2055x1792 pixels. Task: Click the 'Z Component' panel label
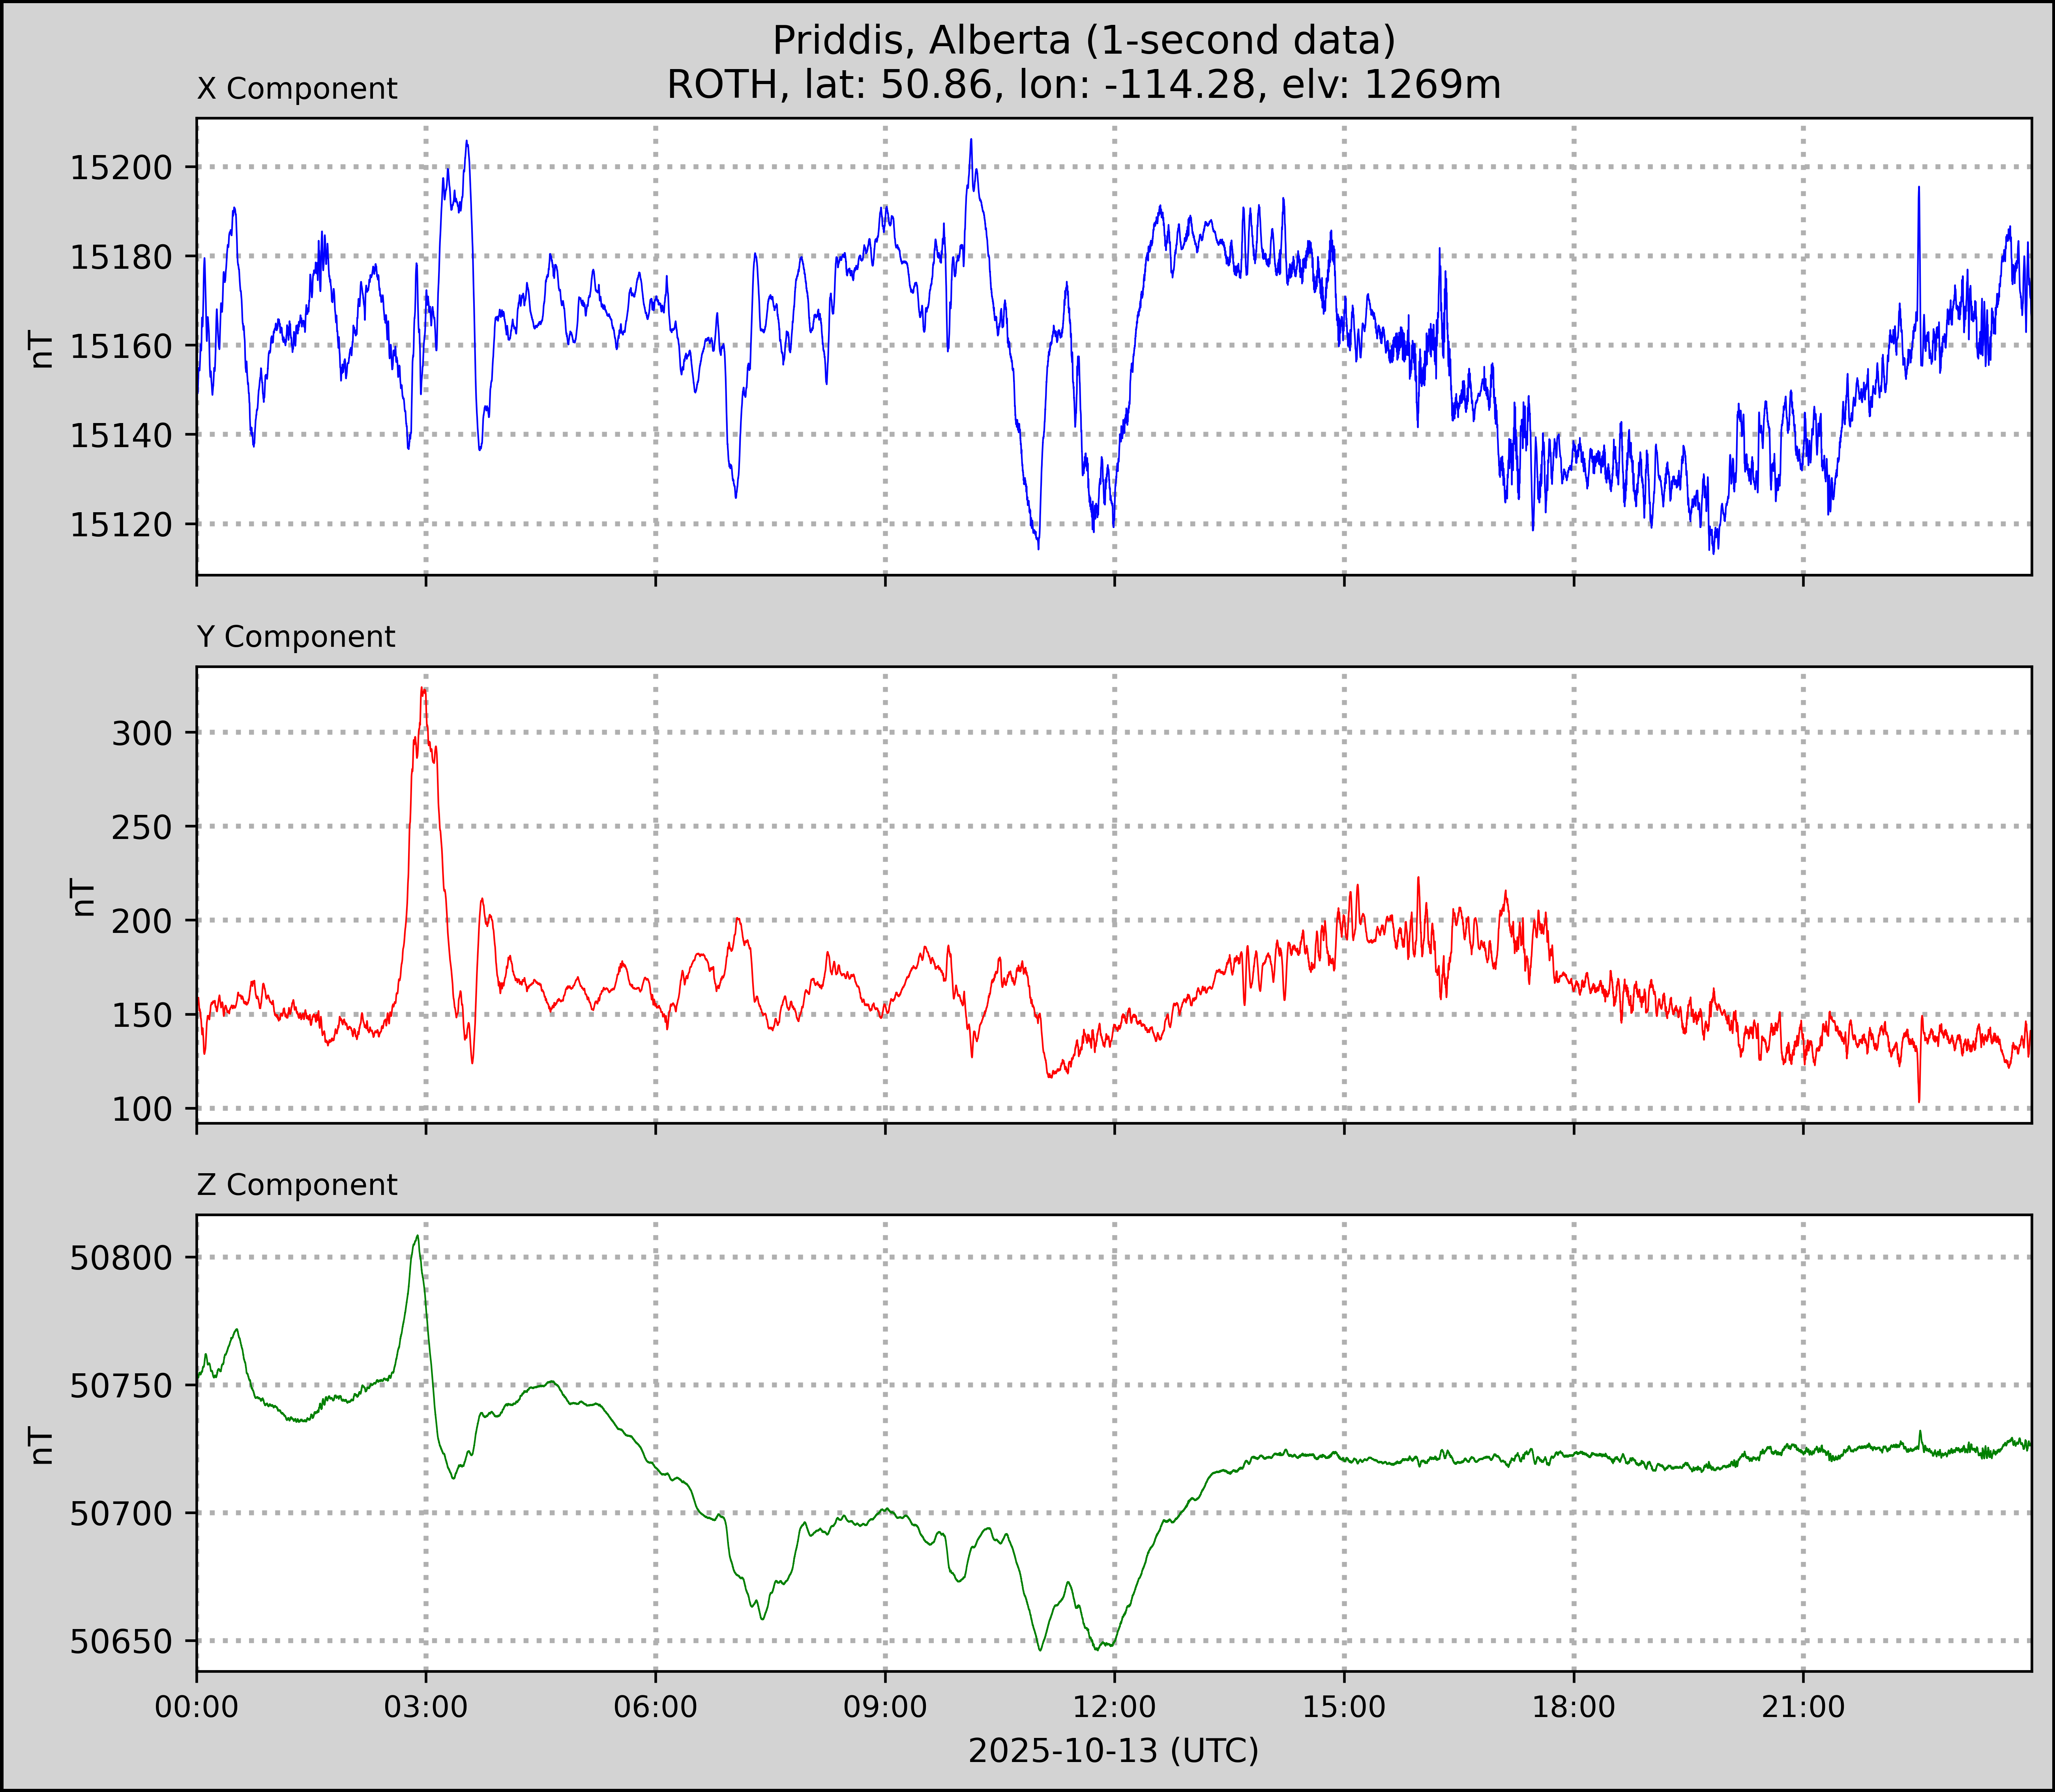(297, 1185)
